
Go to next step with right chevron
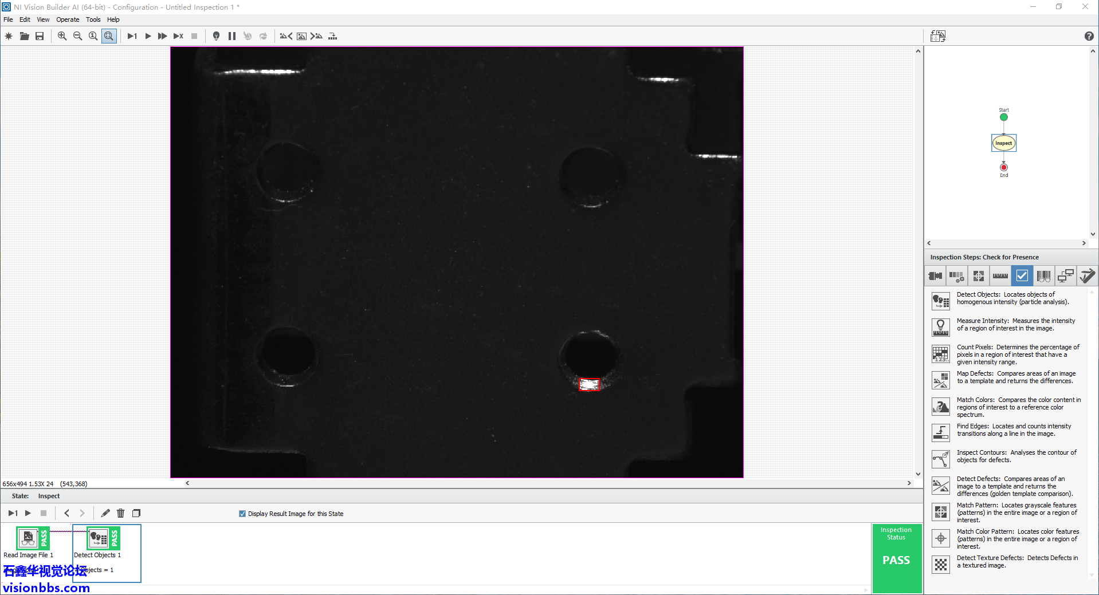click(82, 513)
